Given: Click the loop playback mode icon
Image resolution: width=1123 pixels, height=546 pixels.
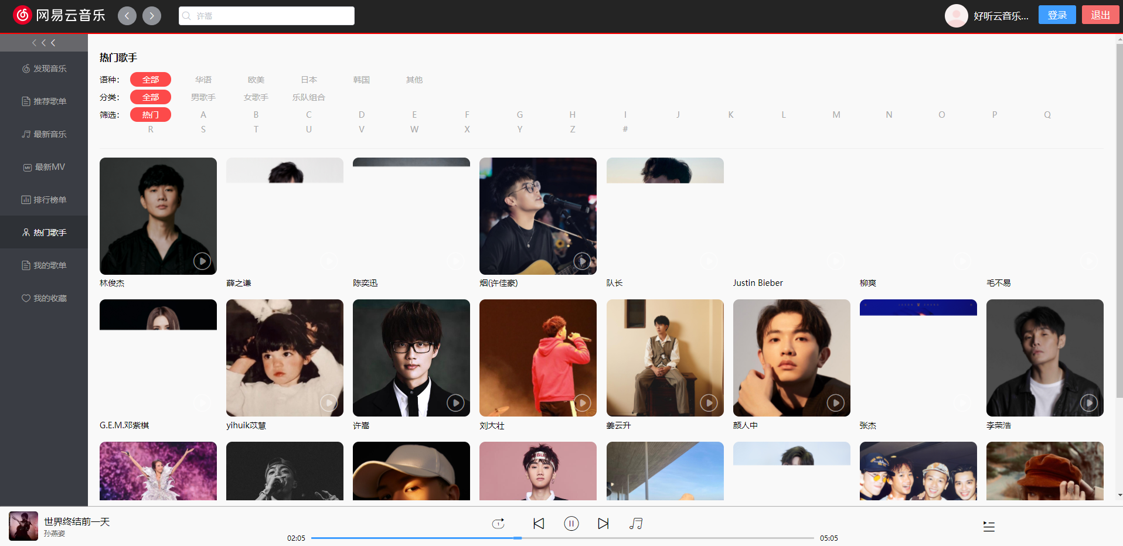Looking at the screenshot, I should click(498, 523).
